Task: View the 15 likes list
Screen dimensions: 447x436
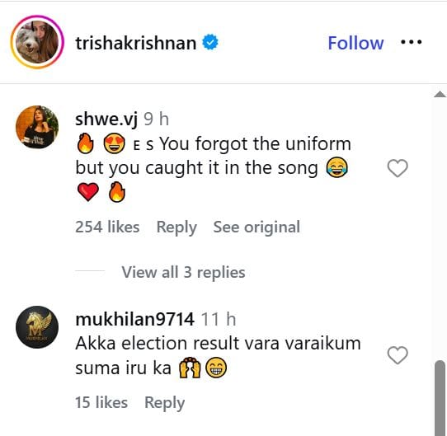Action: [x=101, y=402]
